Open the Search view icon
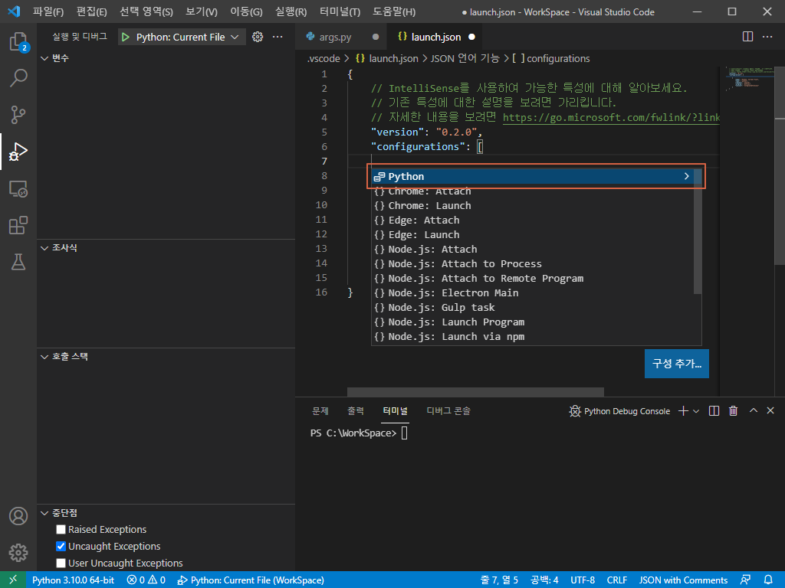Viewport: 785px width, 588px height. pos(18,78)
